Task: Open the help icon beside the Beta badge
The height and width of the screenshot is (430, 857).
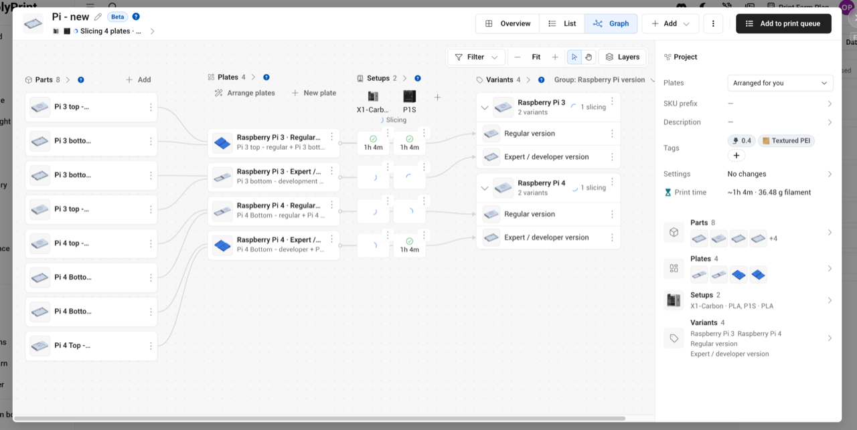Action: tap(136, 17)
